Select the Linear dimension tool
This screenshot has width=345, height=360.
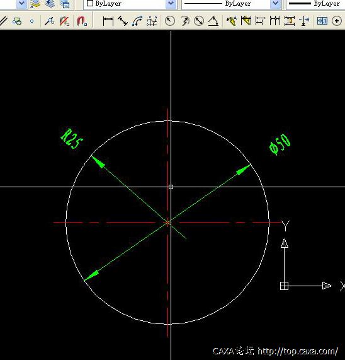click(108, 21)
